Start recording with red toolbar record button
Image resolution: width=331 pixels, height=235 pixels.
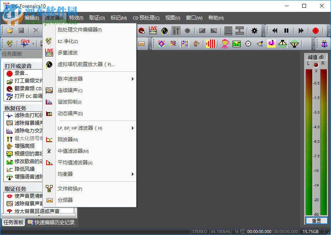click(x=316, y=31)
